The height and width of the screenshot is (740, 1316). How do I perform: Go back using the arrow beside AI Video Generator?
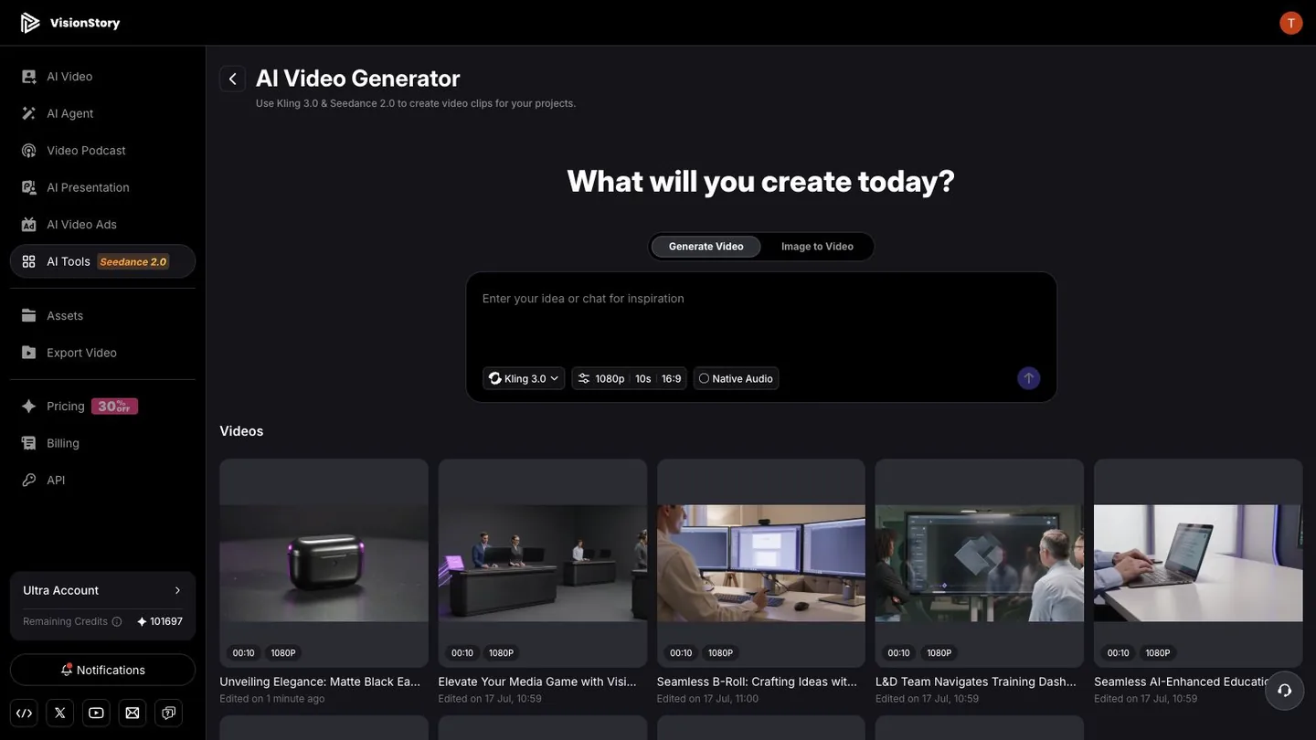[232, 79]
